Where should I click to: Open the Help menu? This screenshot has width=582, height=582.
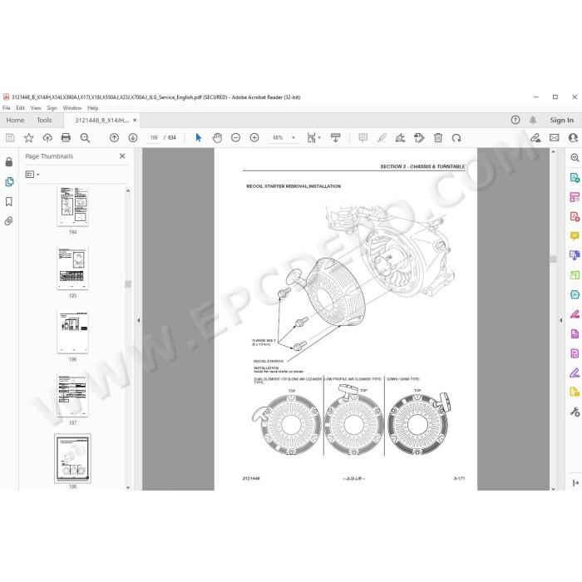point(92,108)
